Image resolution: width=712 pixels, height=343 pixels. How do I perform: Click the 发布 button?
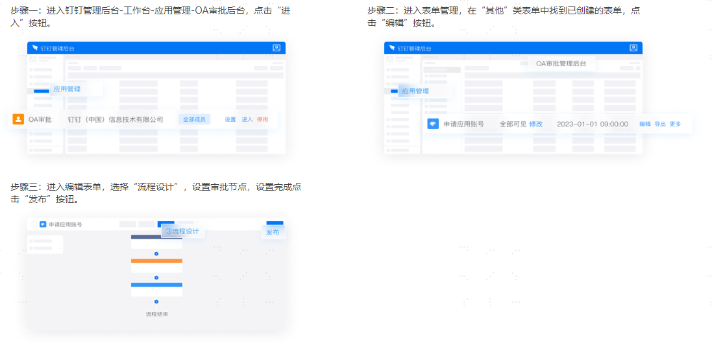273,232
